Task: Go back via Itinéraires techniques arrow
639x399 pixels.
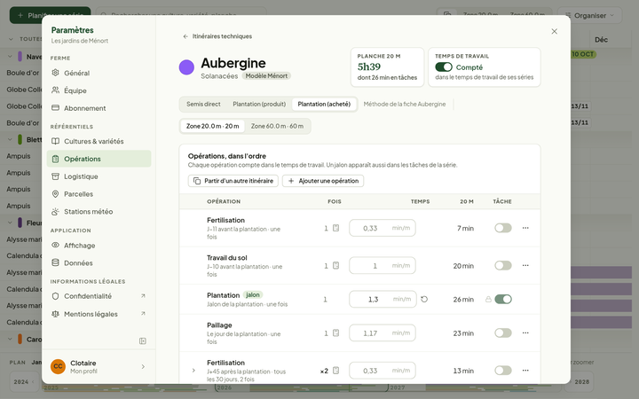Action: tap(185, 36)
